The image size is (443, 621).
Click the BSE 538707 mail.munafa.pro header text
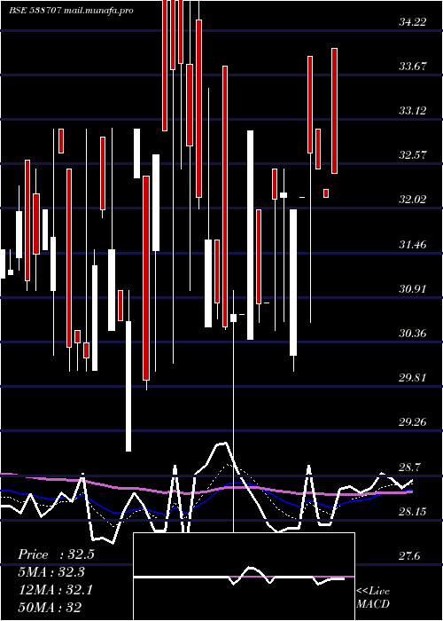click(71, 11)
